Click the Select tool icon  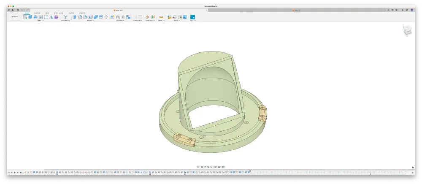[x=192, y=17]
